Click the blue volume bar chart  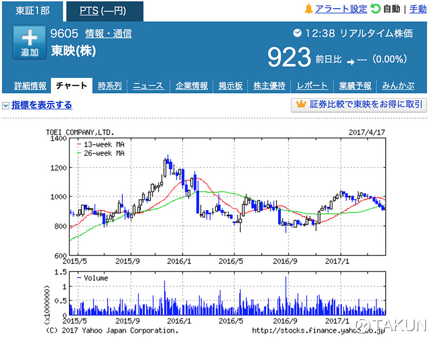pos(227,293)
